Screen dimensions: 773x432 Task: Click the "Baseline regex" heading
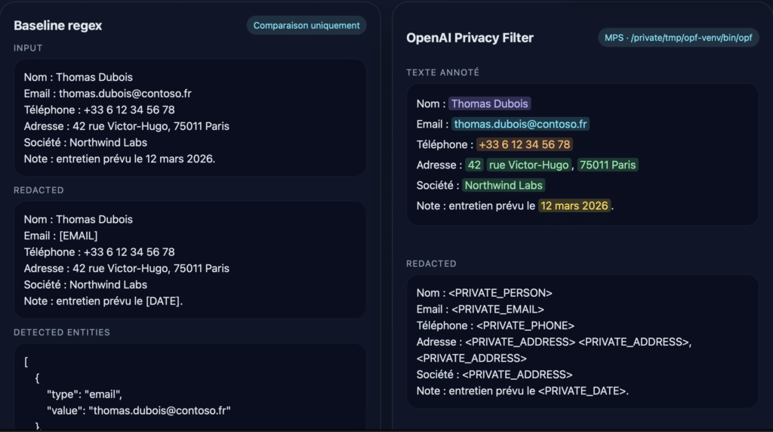click(57, 26)
